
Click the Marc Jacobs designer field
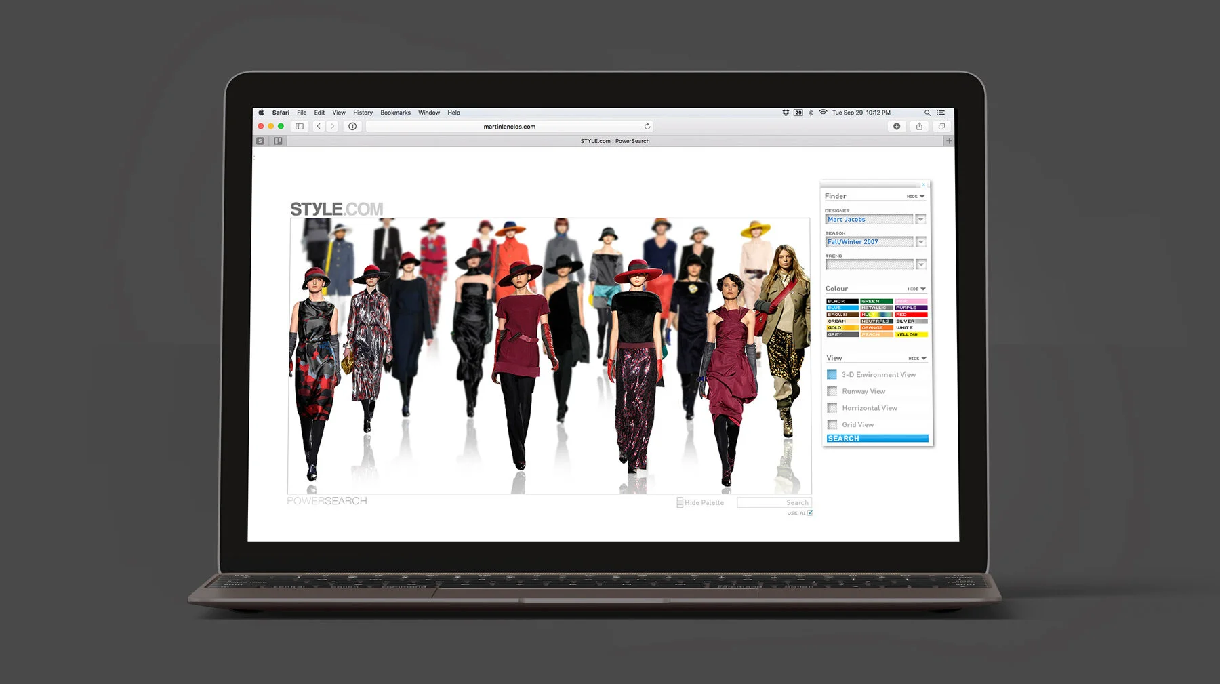(x=869, y=219)
